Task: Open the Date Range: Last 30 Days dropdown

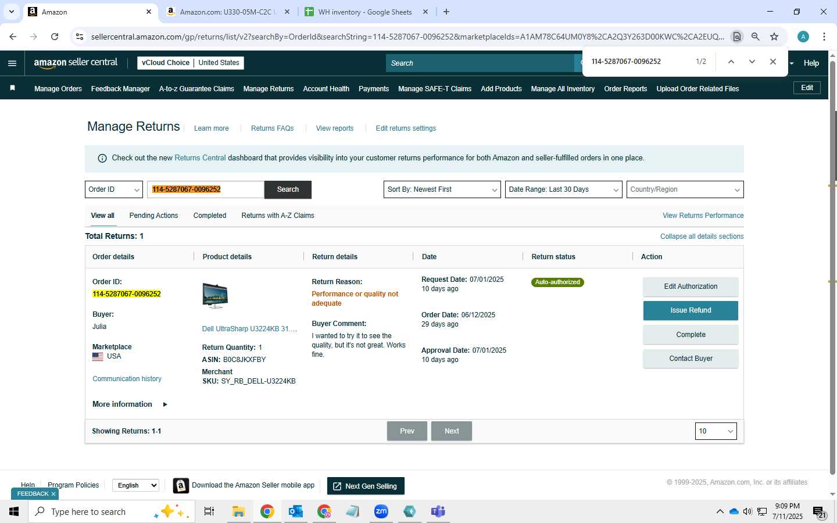Action: [563, 189]
